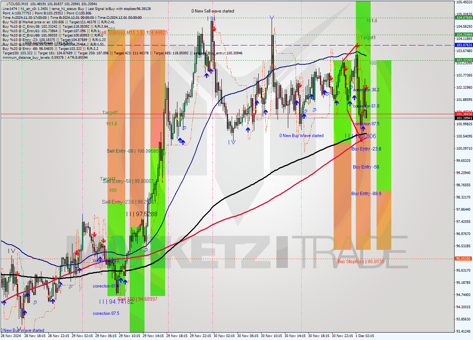Select the '0 New Sell wave started' label
Screen dimensions: 473x340
click(212, 11)
